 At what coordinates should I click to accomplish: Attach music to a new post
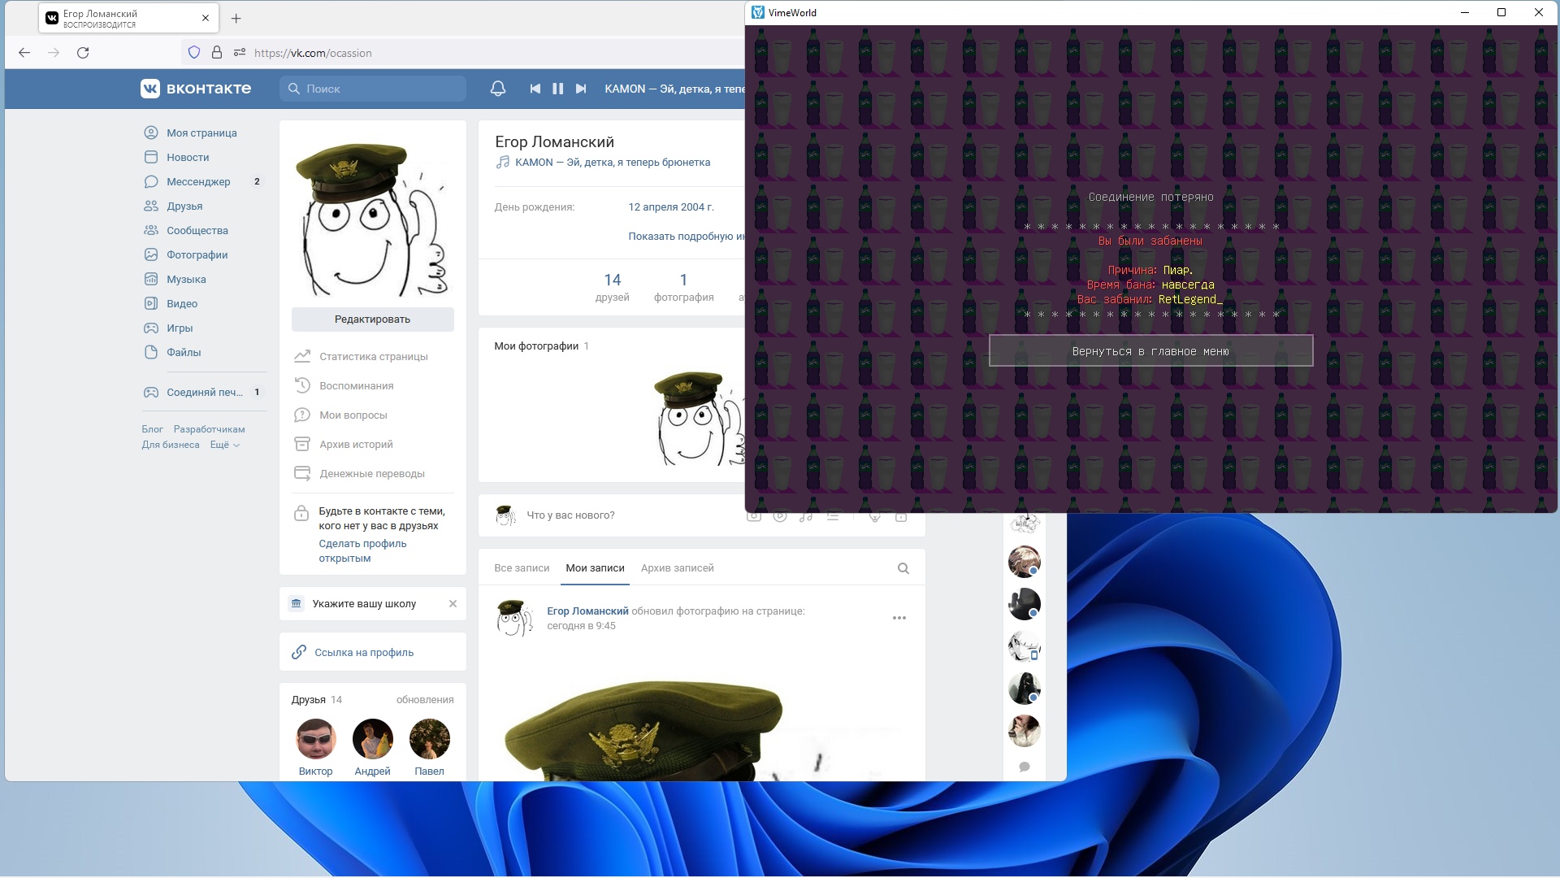pos(806,515)
